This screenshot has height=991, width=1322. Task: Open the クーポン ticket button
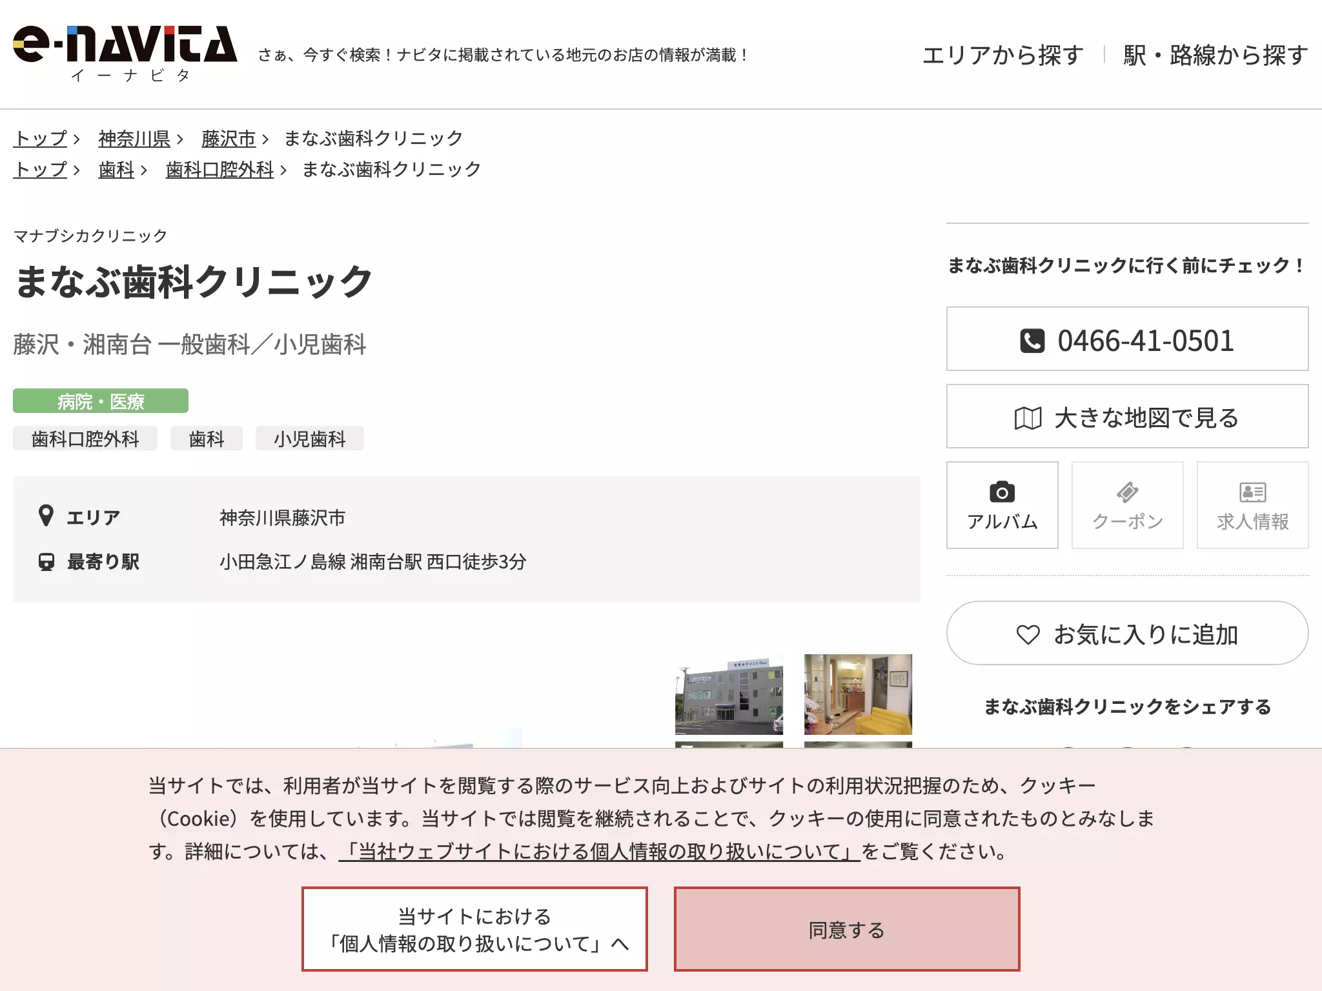pyautogui.click(x=1128, y=505)
